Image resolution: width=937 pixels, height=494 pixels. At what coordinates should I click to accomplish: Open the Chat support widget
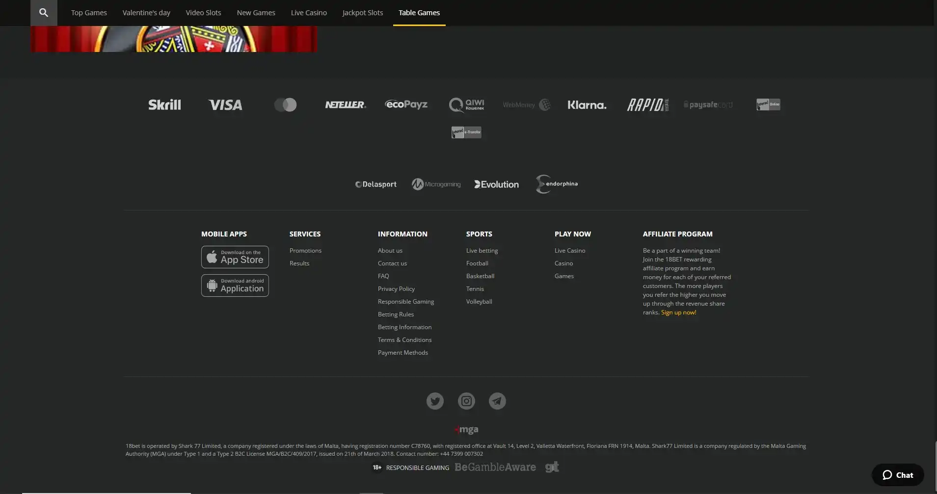897,475
